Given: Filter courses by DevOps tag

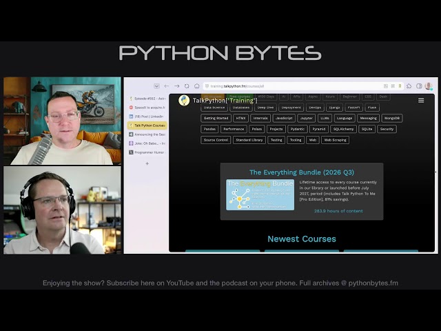Looking at the screenshot, I should click(x=315, y=108).
